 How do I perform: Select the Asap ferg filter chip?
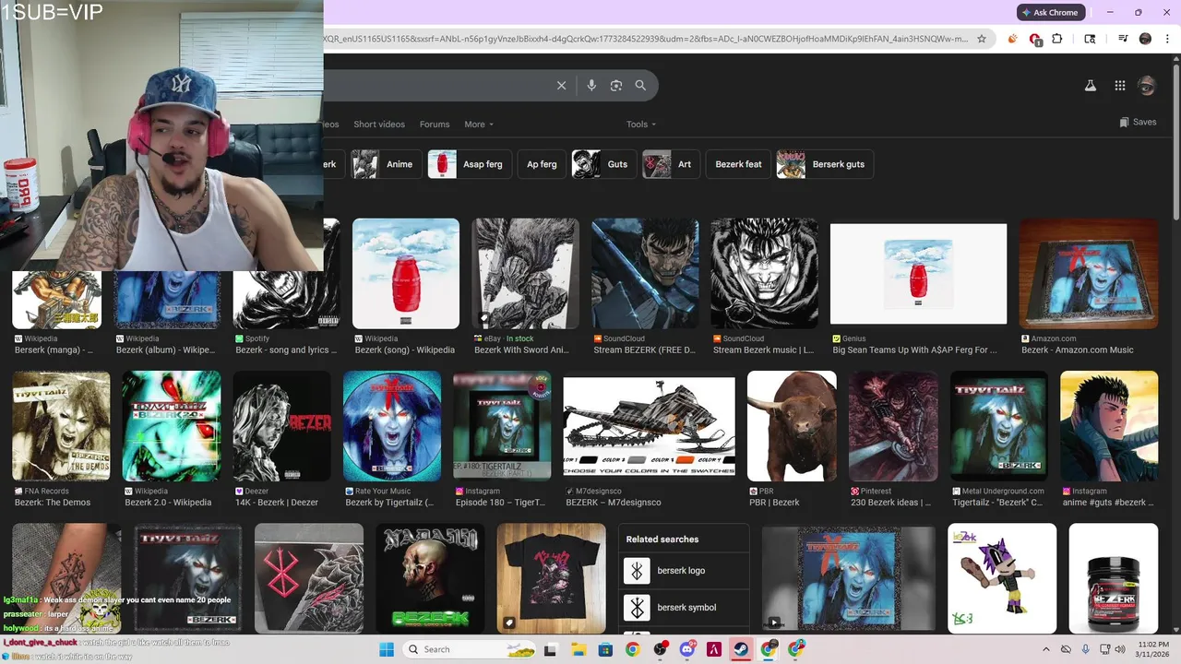pos(470,164)
